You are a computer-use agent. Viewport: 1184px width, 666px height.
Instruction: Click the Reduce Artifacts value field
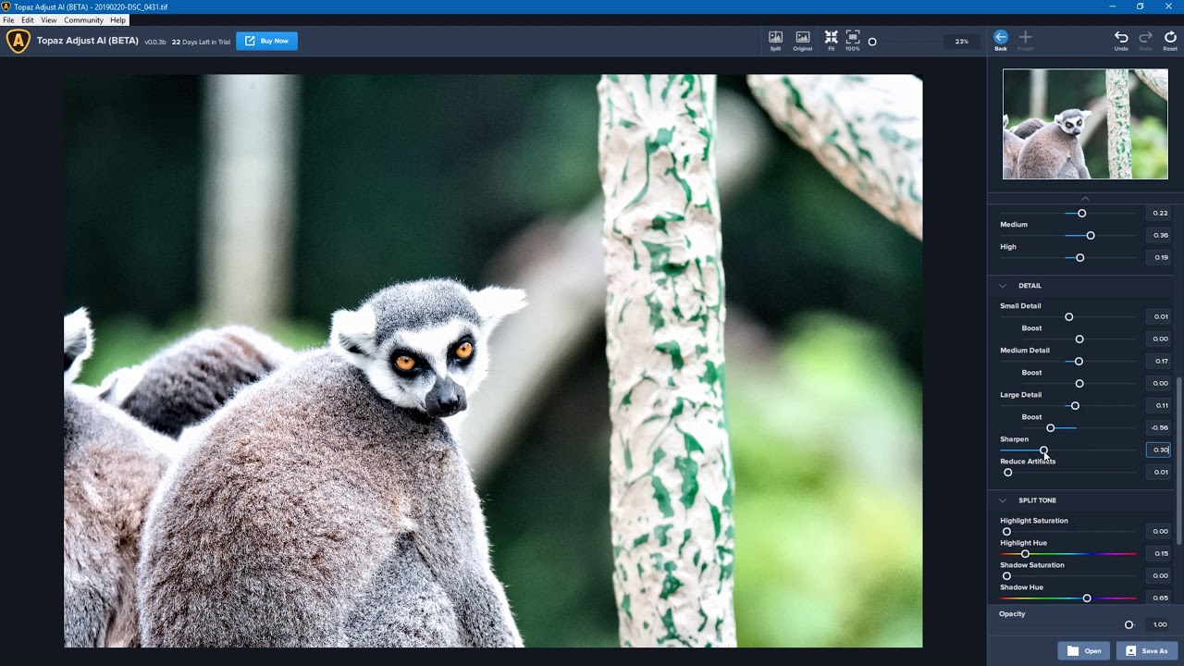pos(1159,472)
